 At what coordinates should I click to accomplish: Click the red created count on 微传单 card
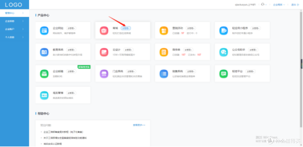pos(183,55)
